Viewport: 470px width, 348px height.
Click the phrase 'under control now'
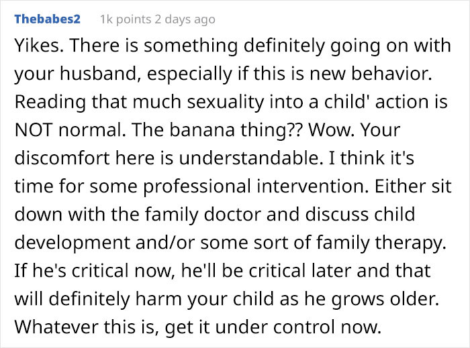[297, 327]
